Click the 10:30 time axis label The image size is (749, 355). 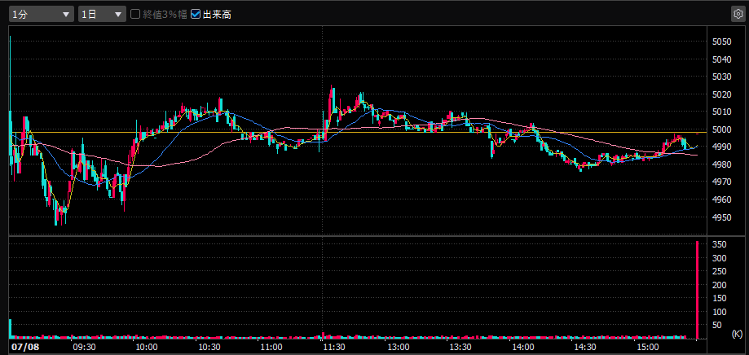pyautogui.click(x=209, y=346)
